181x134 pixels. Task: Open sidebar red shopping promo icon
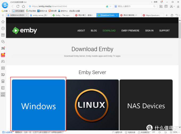(x=3, y=55)
